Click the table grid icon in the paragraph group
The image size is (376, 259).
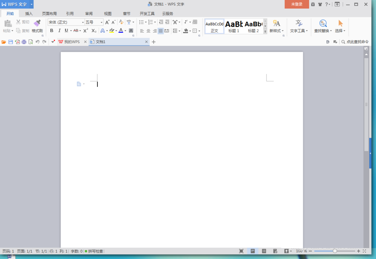coord(195,22)
